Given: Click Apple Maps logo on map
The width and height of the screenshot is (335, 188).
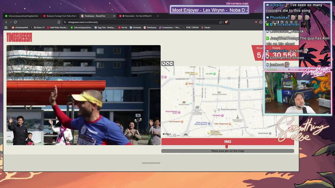Looking at the screenshot, I should 167,134.
